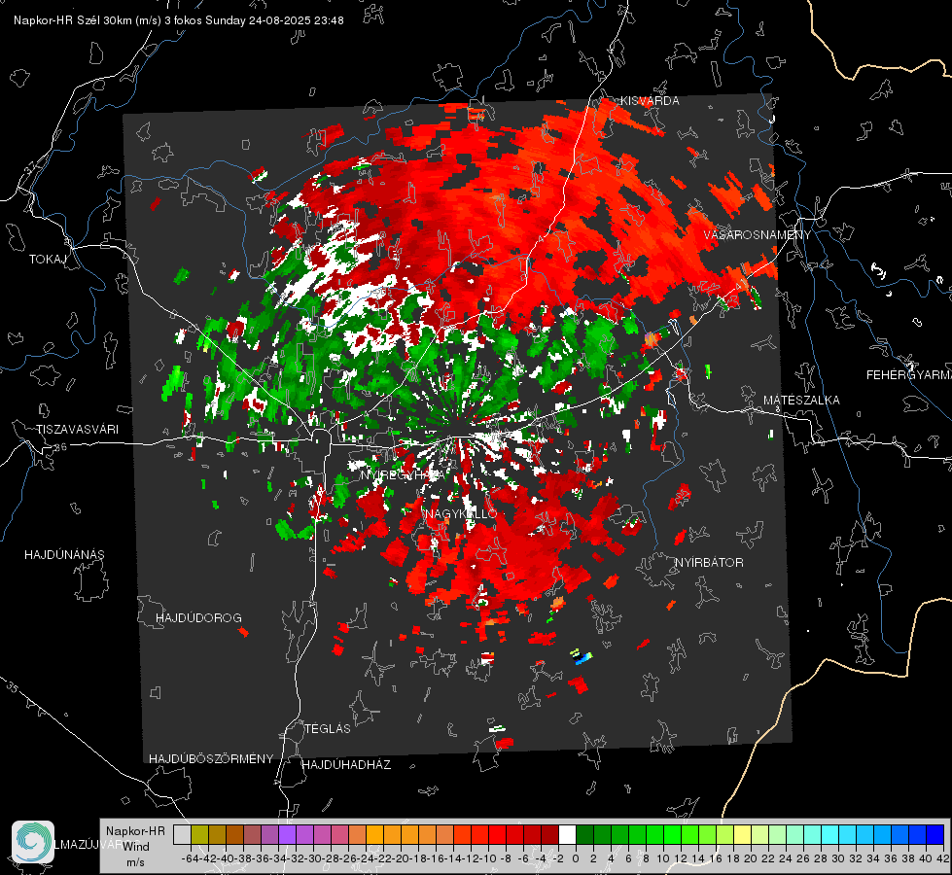Pick the olive swatch above value -64
Viewport: 952px width, 875px height.
point(199,834)
